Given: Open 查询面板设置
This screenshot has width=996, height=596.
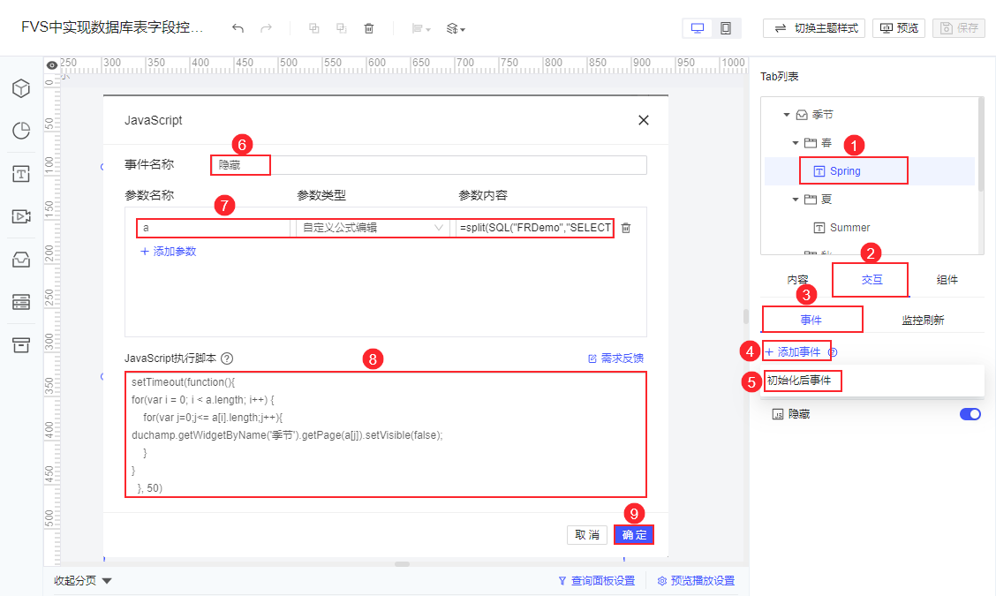Looking at the screenshot, I should click(x=597, y=581).
